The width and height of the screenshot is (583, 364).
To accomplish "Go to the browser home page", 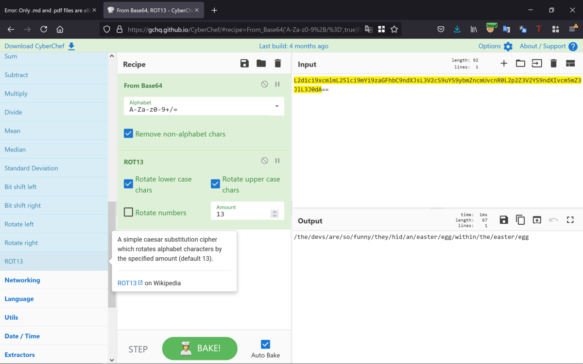I will (60, 29).
